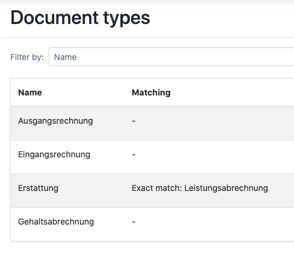The height and width of the screenshot is (263, 294).
Task: Click the 'Exact match:' text in Erstattung row
Action: [157, 188]
